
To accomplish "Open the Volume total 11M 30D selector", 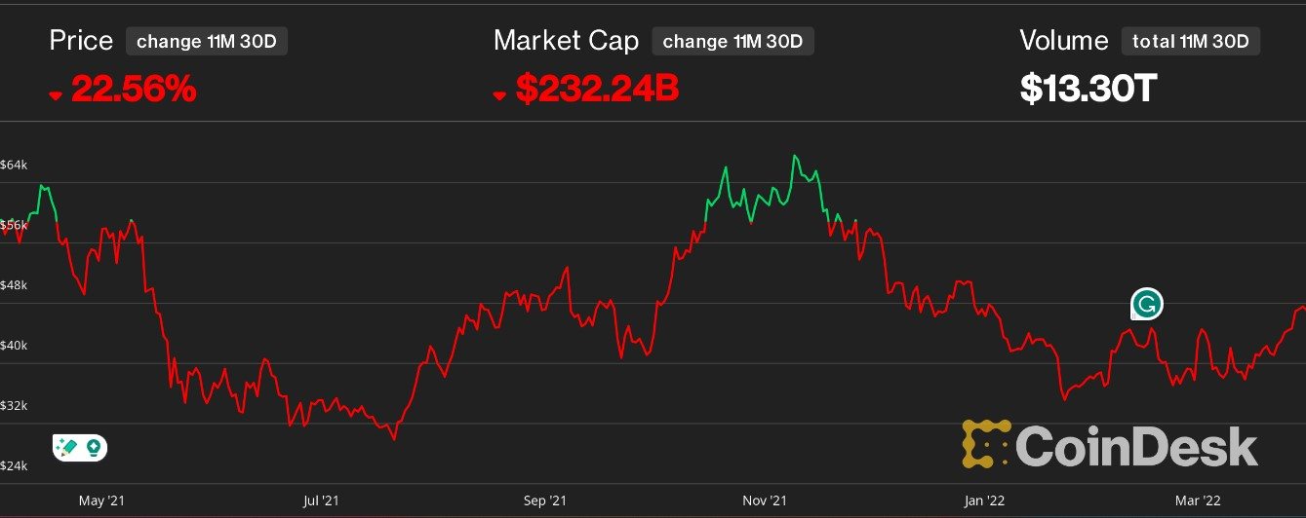I will (x=1191, y=41).
